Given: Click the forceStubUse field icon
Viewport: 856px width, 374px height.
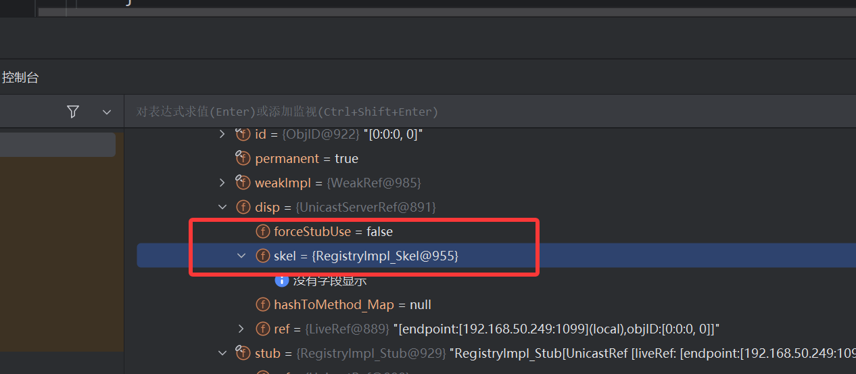Looking at the screenshot, I should (x=262, y=231).
